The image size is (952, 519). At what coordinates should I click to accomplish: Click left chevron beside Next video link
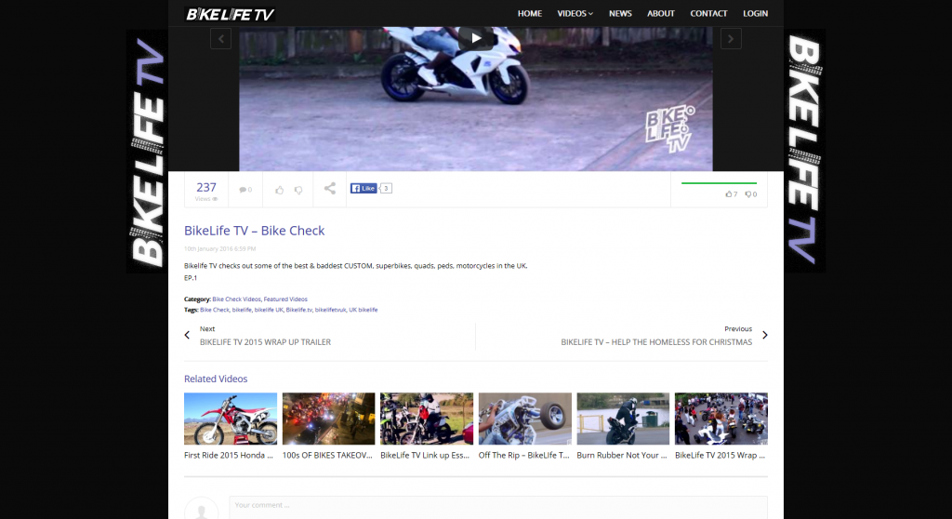click(x=187, y=335)
